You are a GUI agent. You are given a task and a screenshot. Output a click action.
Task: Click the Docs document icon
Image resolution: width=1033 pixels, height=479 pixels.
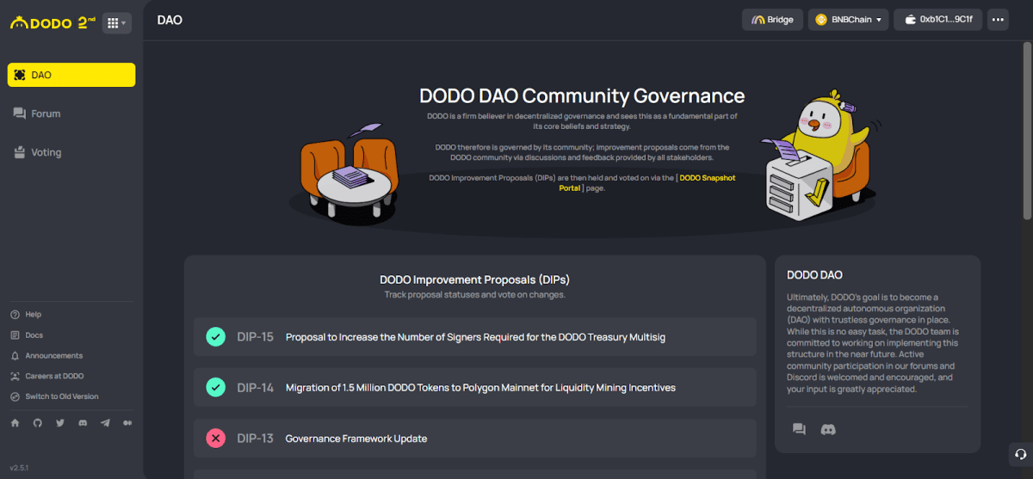pos(15,335)
